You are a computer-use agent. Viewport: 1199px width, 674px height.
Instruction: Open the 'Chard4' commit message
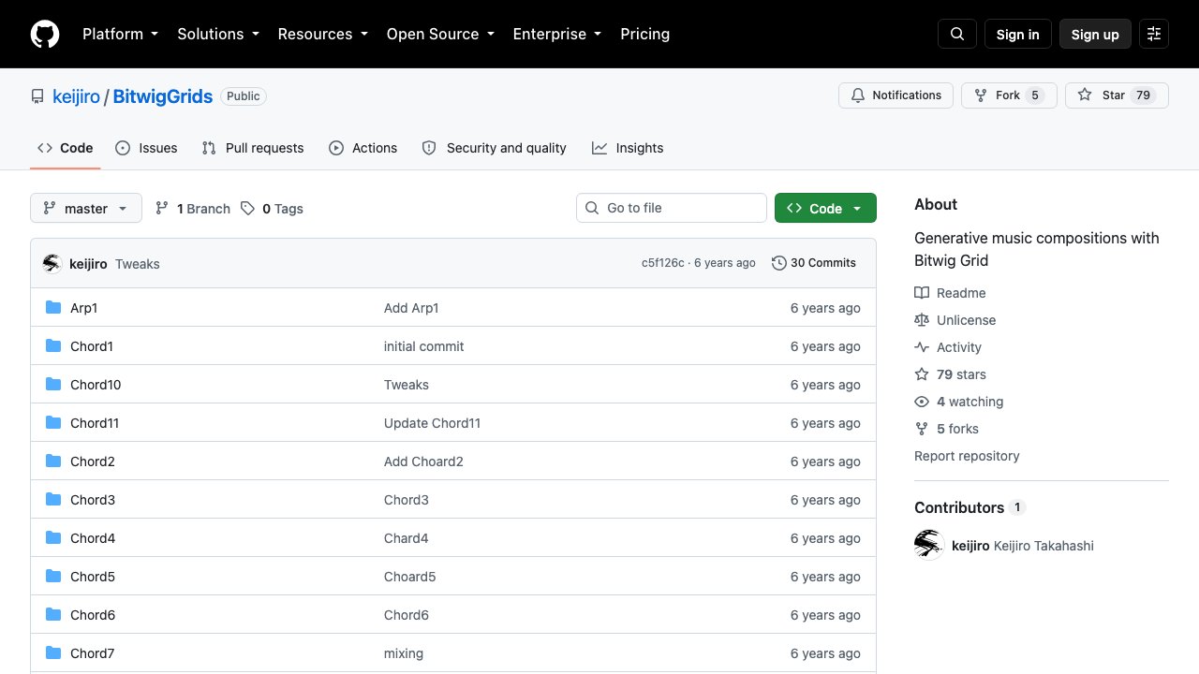[x=407, y=538]
